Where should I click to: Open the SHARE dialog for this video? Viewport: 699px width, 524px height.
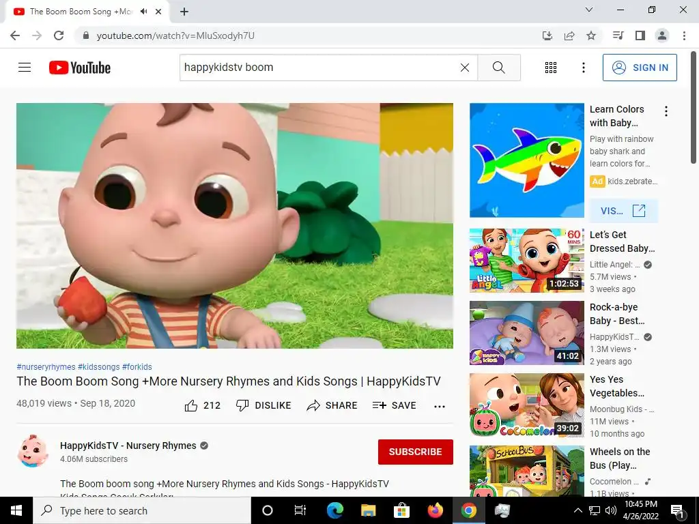tap(332, 405)
